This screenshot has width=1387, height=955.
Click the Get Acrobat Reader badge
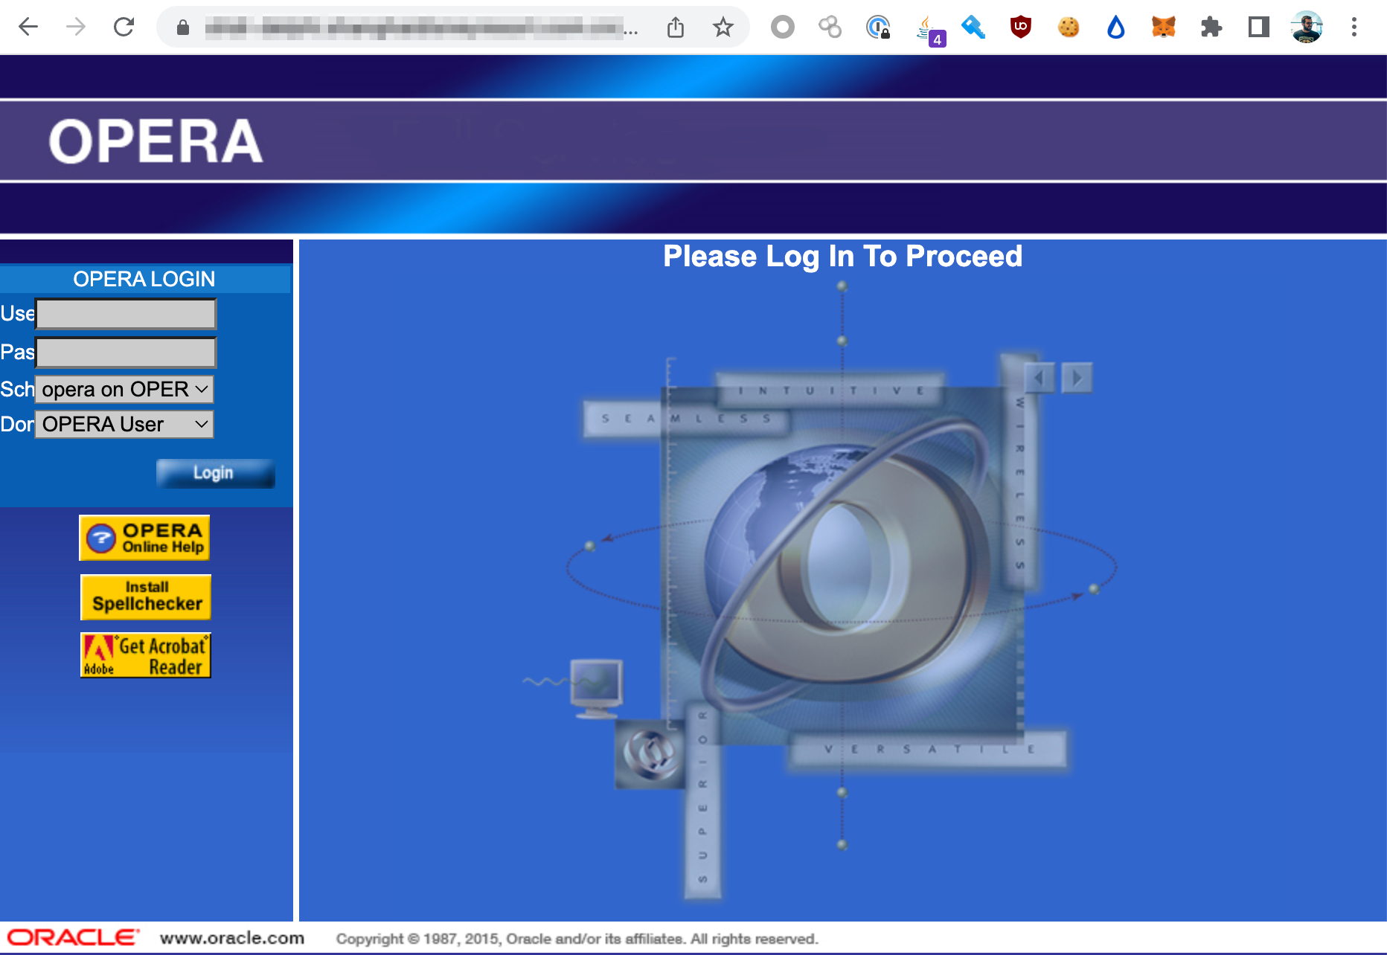coord(146,655)
